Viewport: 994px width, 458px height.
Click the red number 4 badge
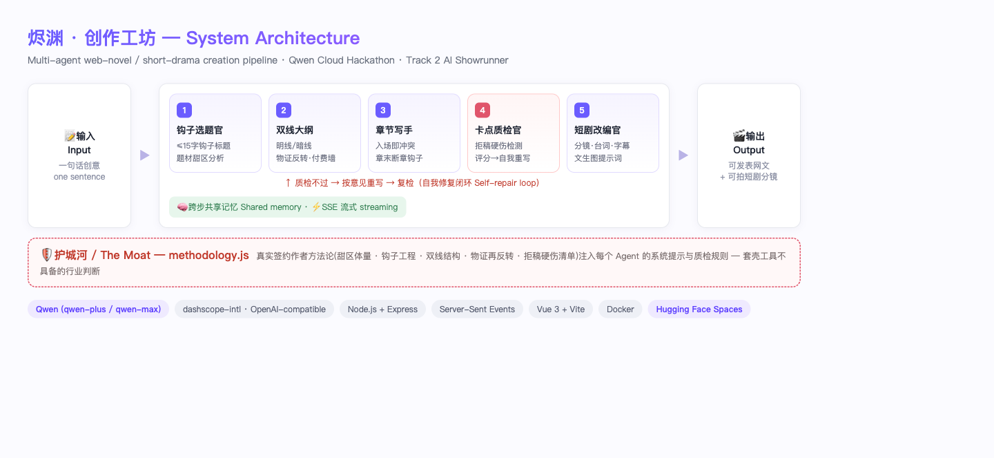(x=483, y=110)
